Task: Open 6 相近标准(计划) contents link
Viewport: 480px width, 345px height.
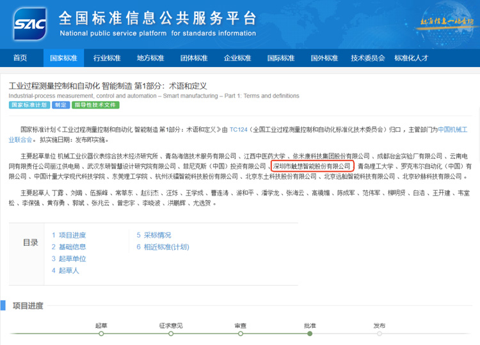Action: click(163, 247)
